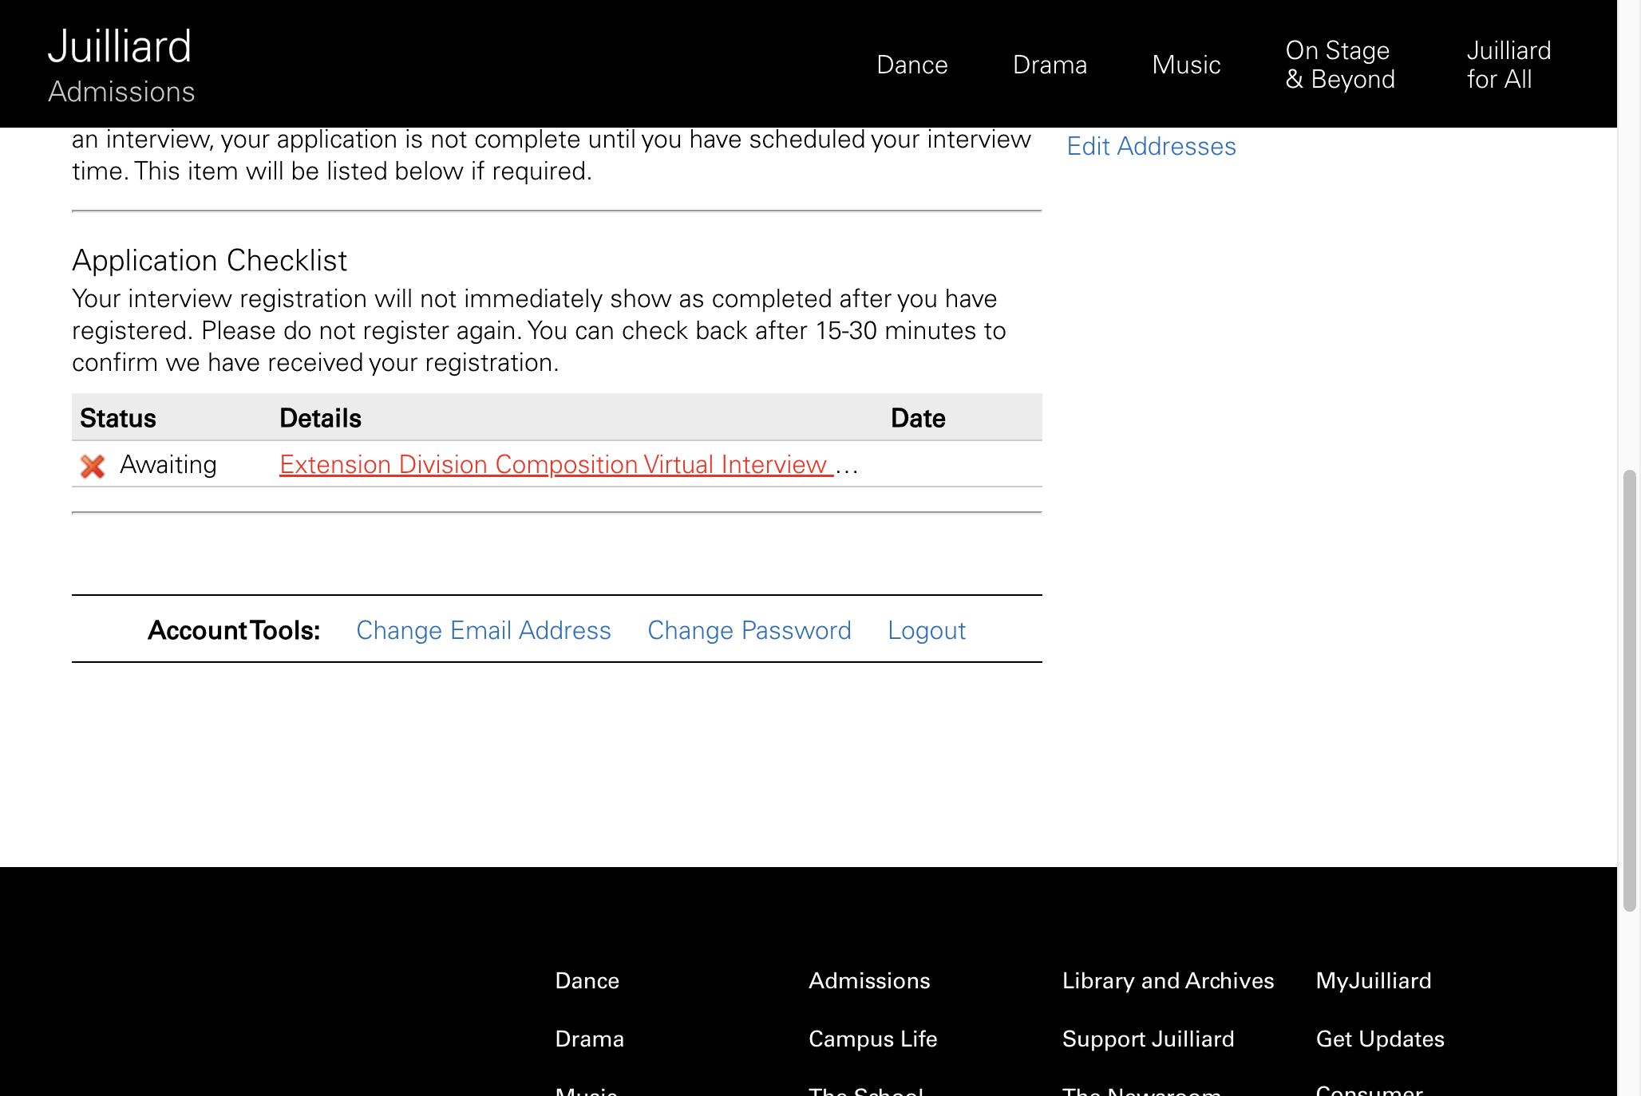Click the Application Checklist heading
The image size is (1641, 1096).
[x=209, y=260]
